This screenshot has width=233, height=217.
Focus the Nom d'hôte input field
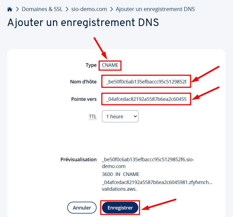[146, 82]
